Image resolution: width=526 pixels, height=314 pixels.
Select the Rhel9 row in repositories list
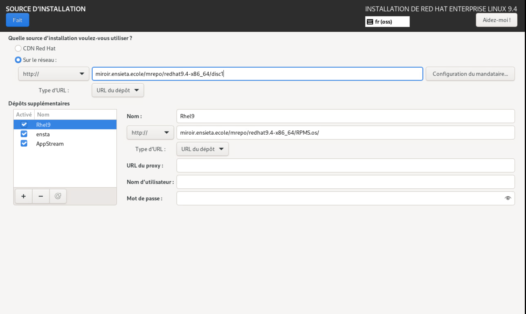[x=65, y=125]
